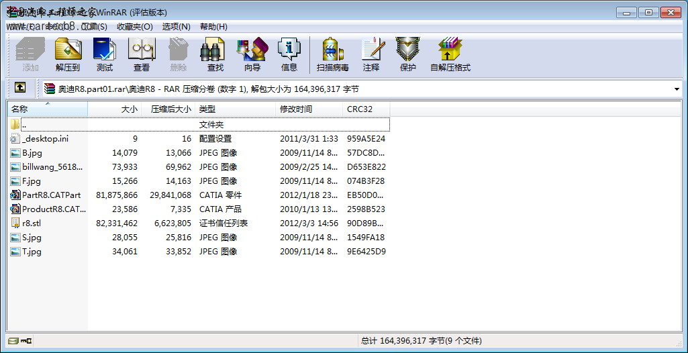Select the B.jpg file name
The width and height of the screenshot is (688, 353).
(32, 153)
